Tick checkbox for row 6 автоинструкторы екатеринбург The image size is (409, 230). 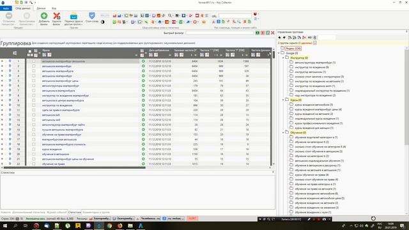(34, 86)
